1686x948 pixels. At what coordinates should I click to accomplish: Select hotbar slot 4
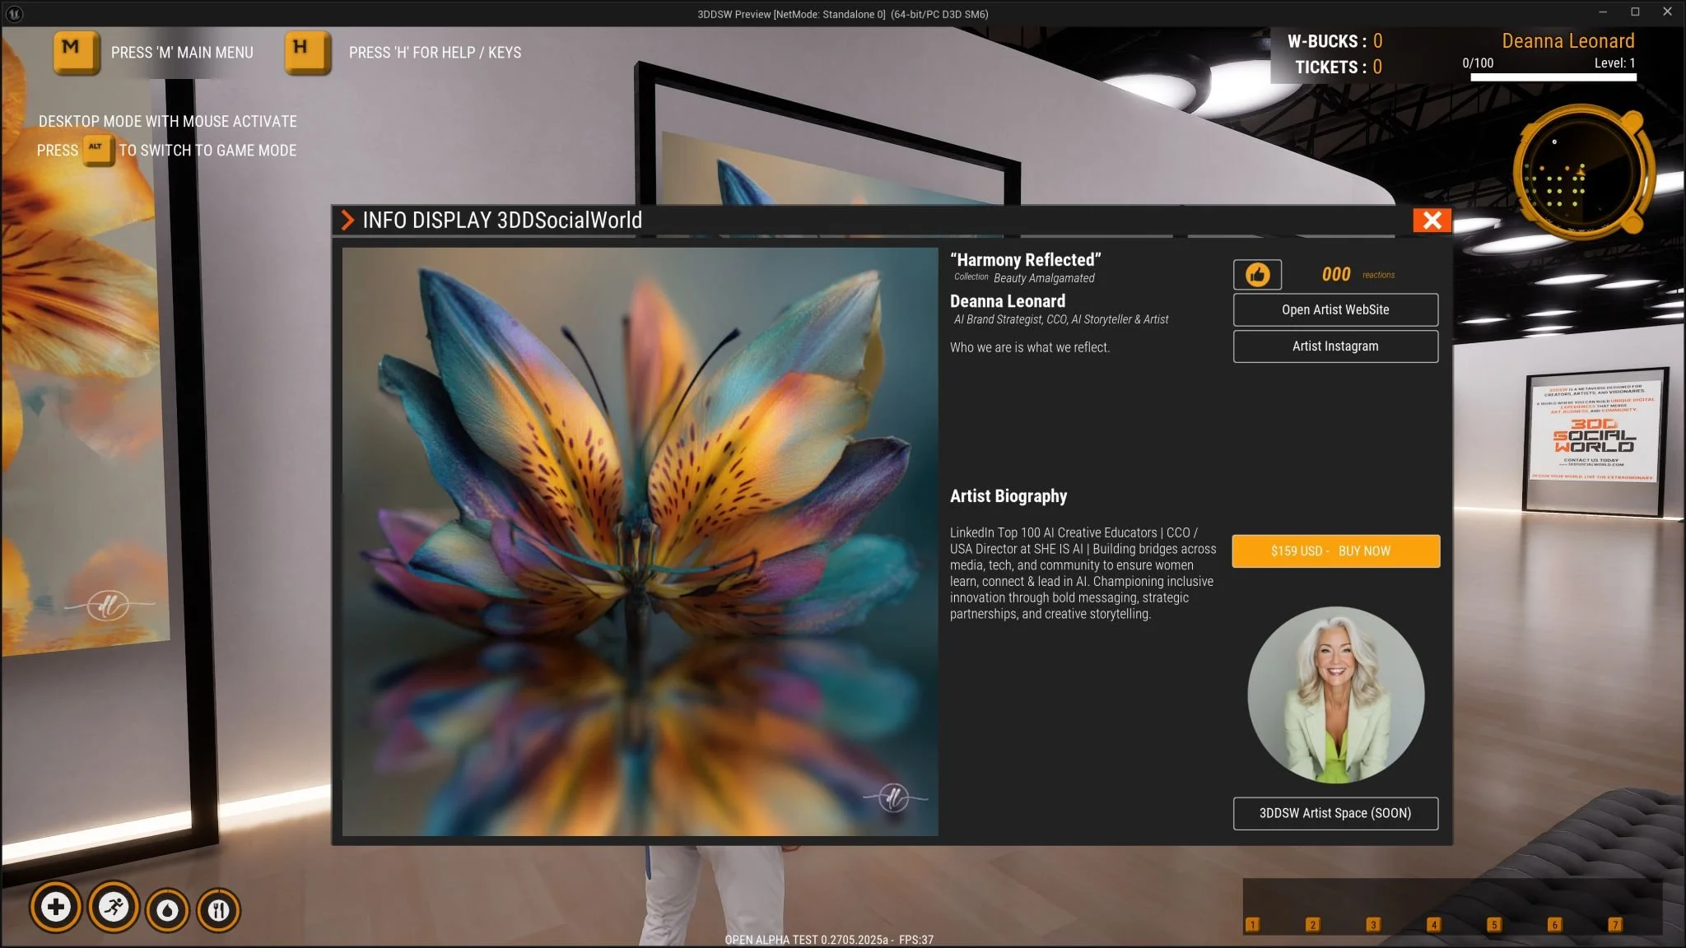pyautogui.click(x=1433, y=925)
